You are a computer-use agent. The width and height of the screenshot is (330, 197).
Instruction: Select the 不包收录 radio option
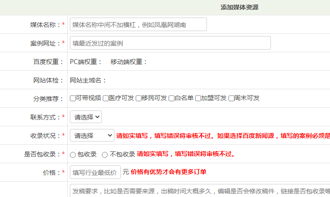click(x=105, y=155)
